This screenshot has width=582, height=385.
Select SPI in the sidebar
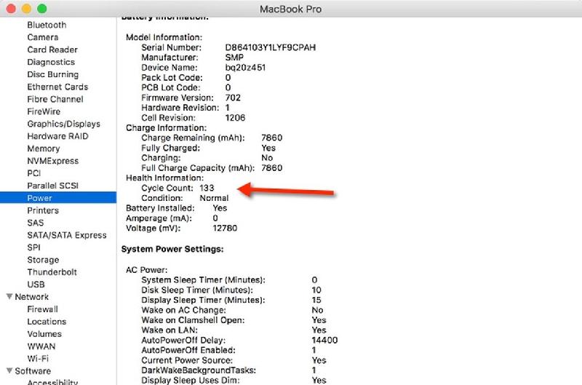(x=33, y=247)
